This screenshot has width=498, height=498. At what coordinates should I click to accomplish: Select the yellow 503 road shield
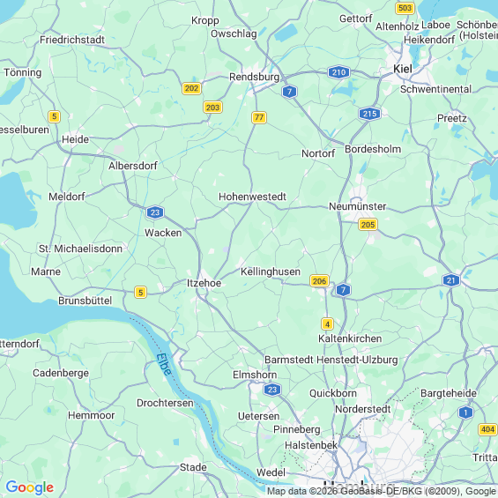(405, 8)
